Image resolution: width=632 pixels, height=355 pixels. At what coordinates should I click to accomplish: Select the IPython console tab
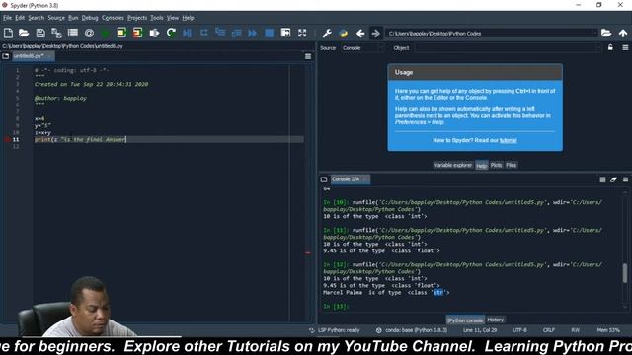pos(465,319)
